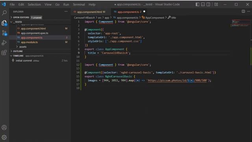Image resolution: width=252 pixels, height=142 pixels.
Task: Open editor More Actions ellipsis
Action: (248, 11)
